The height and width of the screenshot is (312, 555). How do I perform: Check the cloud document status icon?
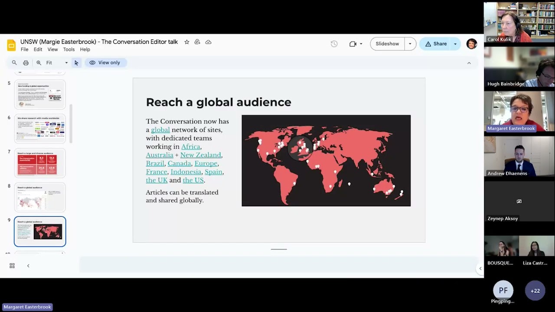[209, 42]
